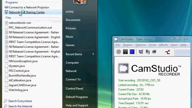
Task: Click the Network and Sharing Center icon
Action: pyautogui.click(x=6, y=12)
